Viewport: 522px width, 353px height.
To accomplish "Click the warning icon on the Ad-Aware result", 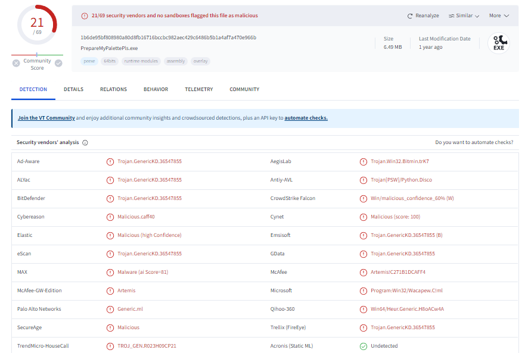I will point(110,161).
